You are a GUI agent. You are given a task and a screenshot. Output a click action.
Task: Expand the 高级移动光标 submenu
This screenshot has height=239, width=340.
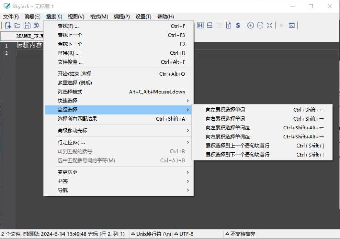tap(119, 131)
